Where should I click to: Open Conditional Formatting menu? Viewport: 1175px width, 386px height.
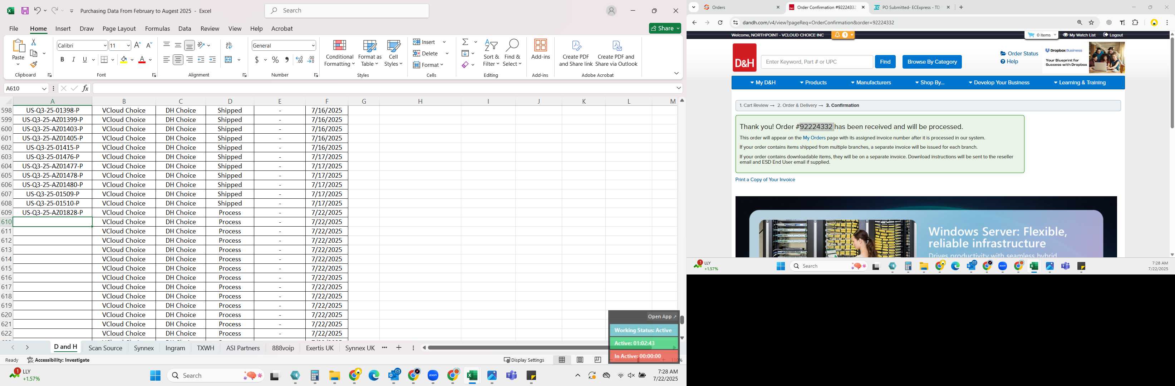(339, 53)
